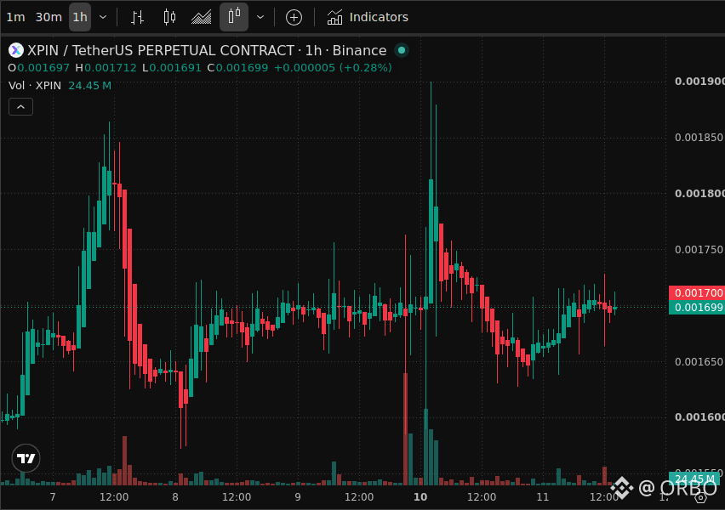Click the green market status dot
Image resolution: width=725 pixels, height=510 pixels.
click(402, 50)
